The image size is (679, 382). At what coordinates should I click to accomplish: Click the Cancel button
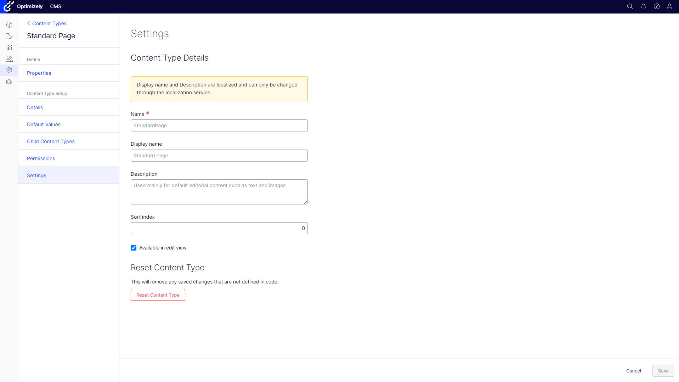pyautogui.click(x=633, y=371)
